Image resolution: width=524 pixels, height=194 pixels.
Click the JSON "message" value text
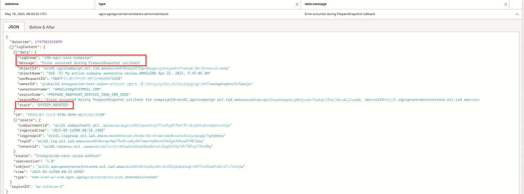[91, 63]
